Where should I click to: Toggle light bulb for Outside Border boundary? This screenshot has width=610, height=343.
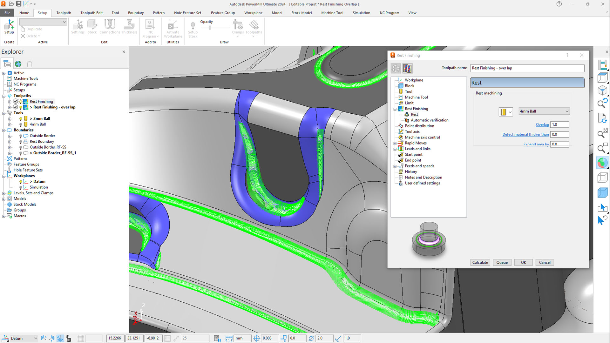pyautogui.click(x=21, y=136)
